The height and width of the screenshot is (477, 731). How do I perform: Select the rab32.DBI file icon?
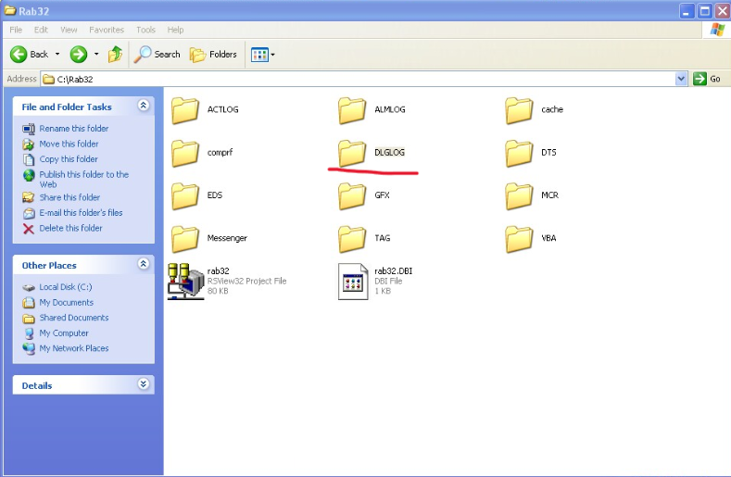(353, 282)
